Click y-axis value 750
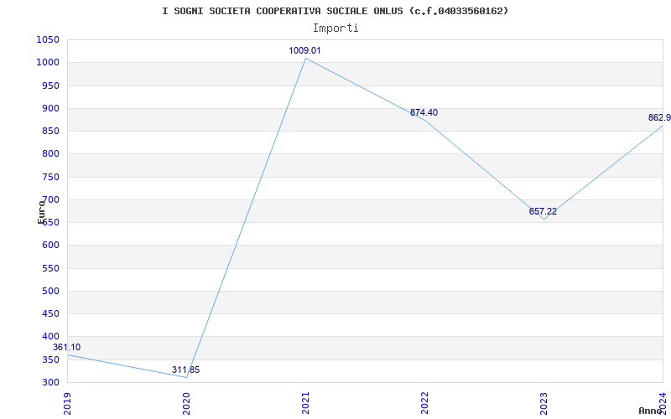This screenshot has height=419, width=671. [x=50, y=177]
